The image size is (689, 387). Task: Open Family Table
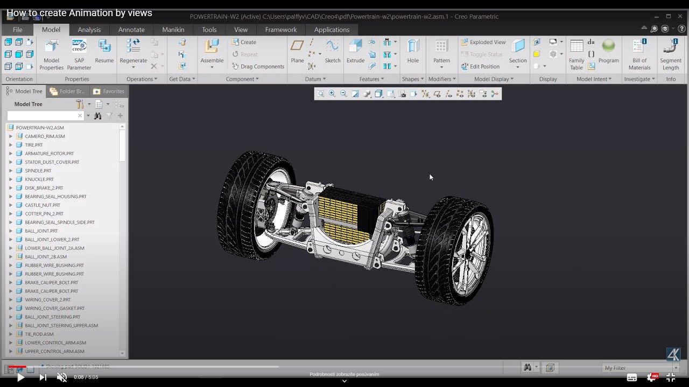[576, 54]
